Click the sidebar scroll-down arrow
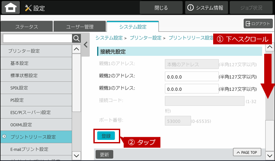This screenshot has height=161, width=275. (77, 155)
